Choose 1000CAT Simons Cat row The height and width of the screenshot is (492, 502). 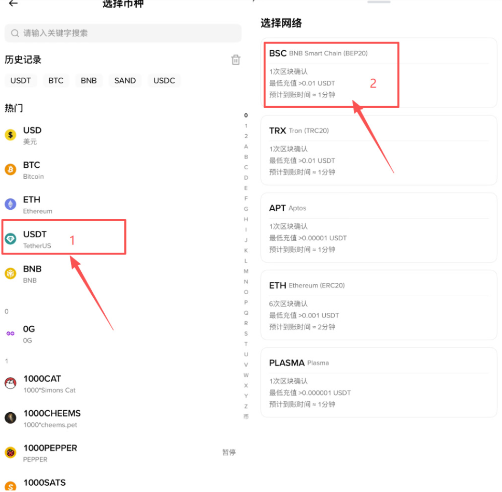(120, 383)
